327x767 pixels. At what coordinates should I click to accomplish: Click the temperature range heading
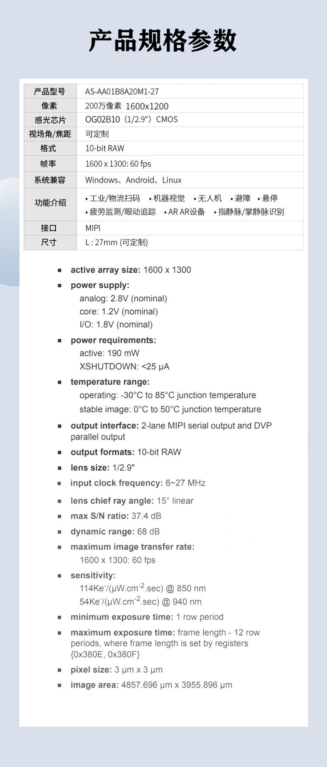(110, 382)
